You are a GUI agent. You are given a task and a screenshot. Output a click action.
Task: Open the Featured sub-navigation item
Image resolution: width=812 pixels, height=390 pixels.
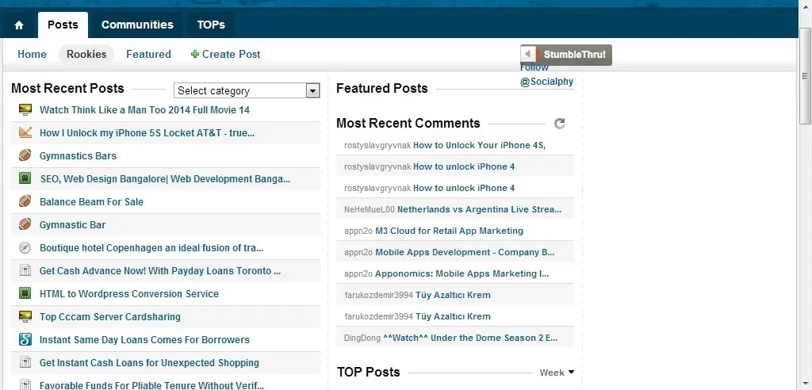[148, 54]
